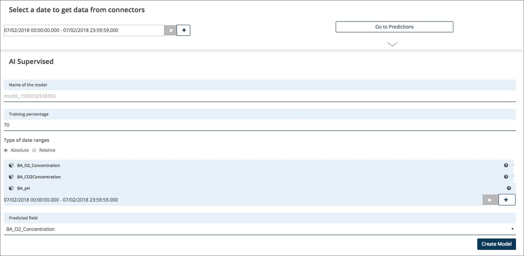Image resolution: width=524 pixels, height=256 pixels.
Task: Remove the AI Supervised date range
Action: pos(490,200)
